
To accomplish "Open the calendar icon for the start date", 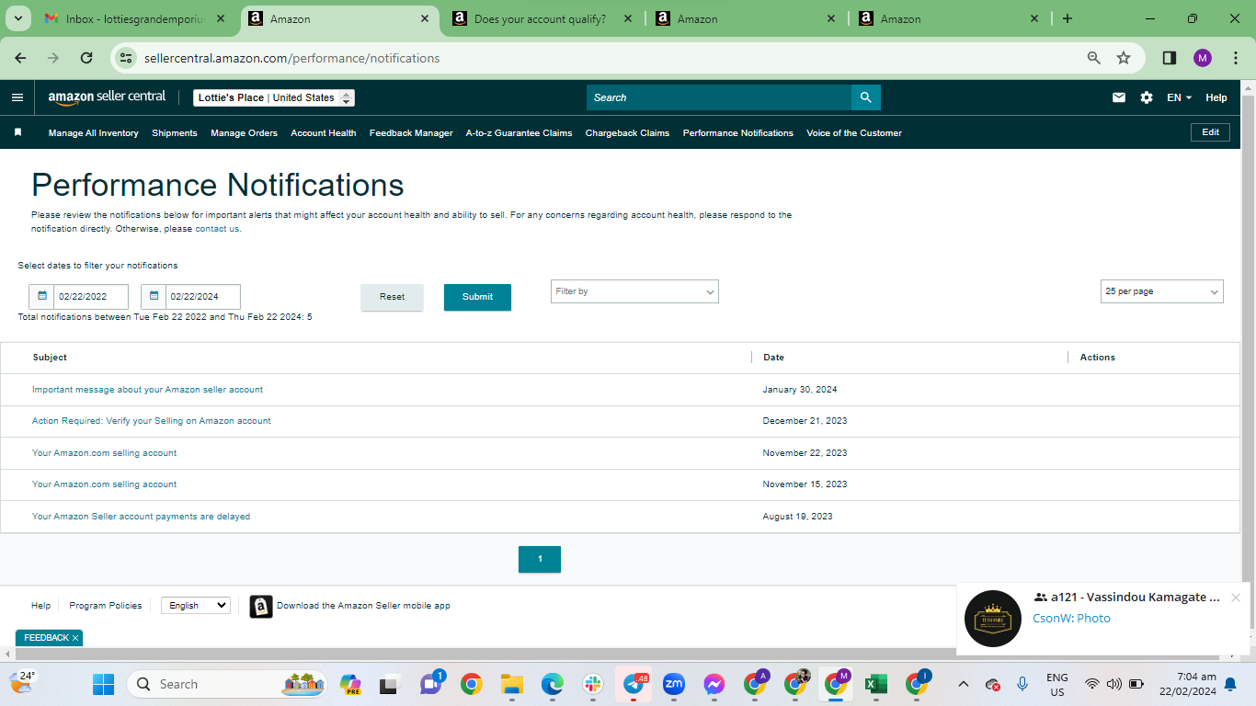I will (x=41, y=297).
